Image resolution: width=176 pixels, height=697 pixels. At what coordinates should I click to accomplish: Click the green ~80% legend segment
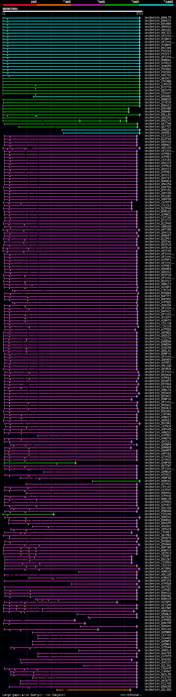(x=122, y=5)
